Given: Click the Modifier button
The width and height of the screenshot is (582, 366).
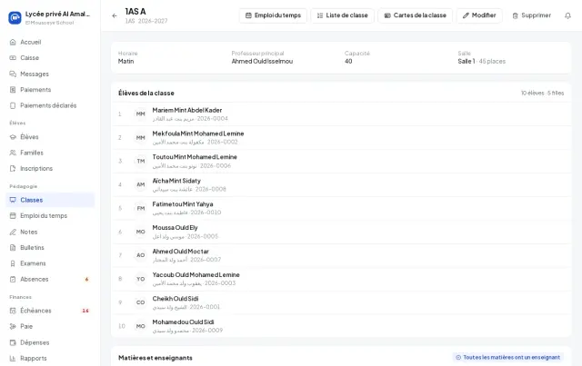Looking at the screenshot, I should 479,15.
